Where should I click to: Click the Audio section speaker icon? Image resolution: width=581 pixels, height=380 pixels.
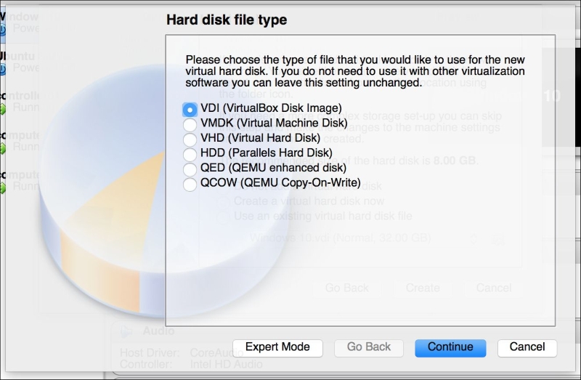(x=126, y=331)
